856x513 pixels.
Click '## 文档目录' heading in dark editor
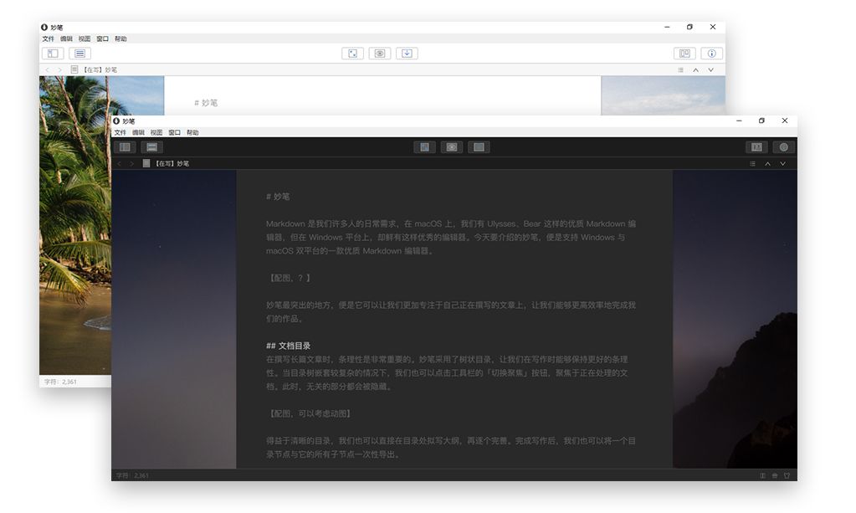click(x=288, y=346)
